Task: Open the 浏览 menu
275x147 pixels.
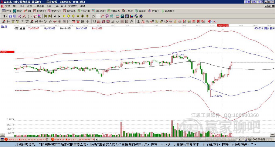Action: (15, 6)
